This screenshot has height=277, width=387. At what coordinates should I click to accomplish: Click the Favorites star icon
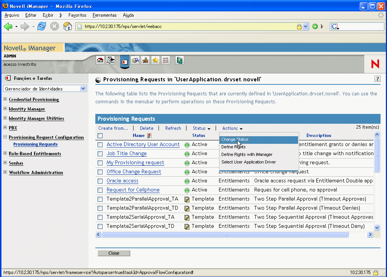(x=155, y=61)
